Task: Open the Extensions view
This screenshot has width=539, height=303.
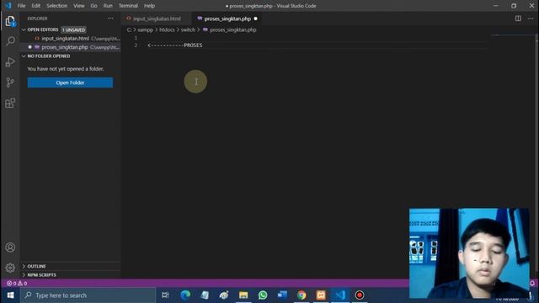Action: 10,103
